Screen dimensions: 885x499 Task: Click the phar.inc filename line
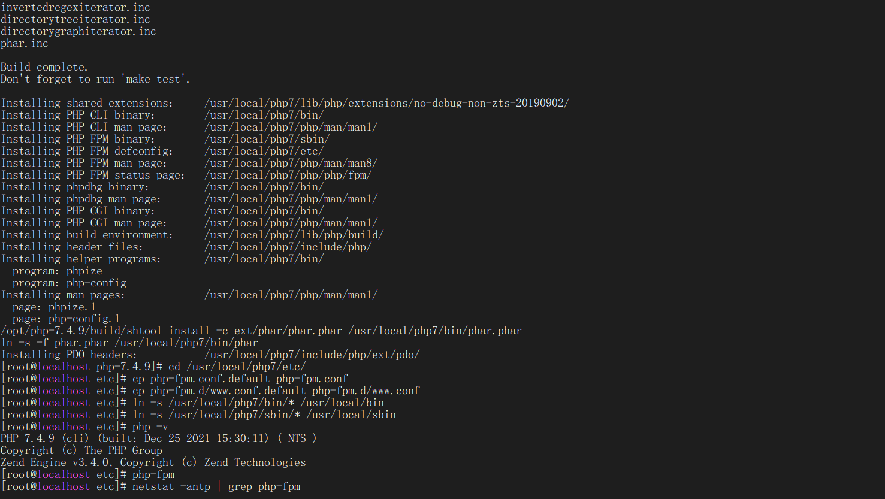pos(25,43)
